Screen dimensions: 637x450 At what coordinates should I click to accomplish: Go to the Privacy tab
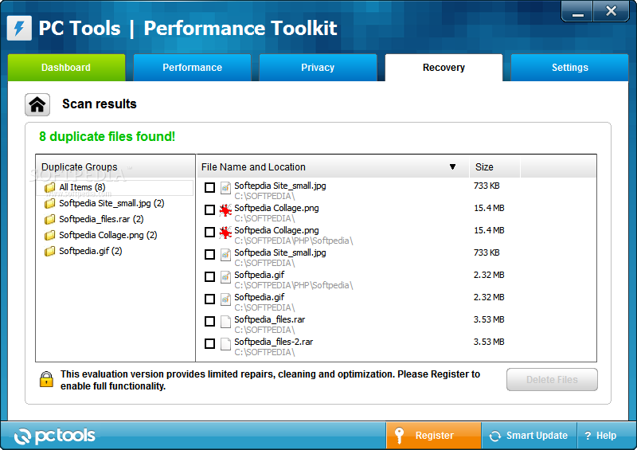(318, 68)
